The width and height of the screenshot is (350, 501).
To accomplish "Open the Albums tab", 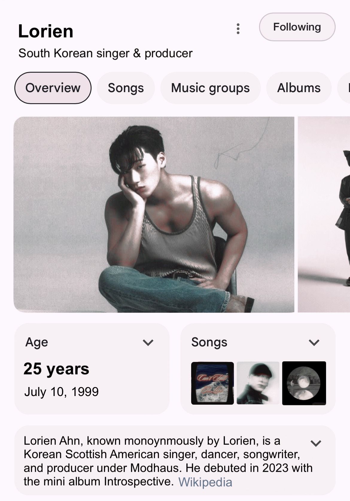I will (x=299, y=88).
